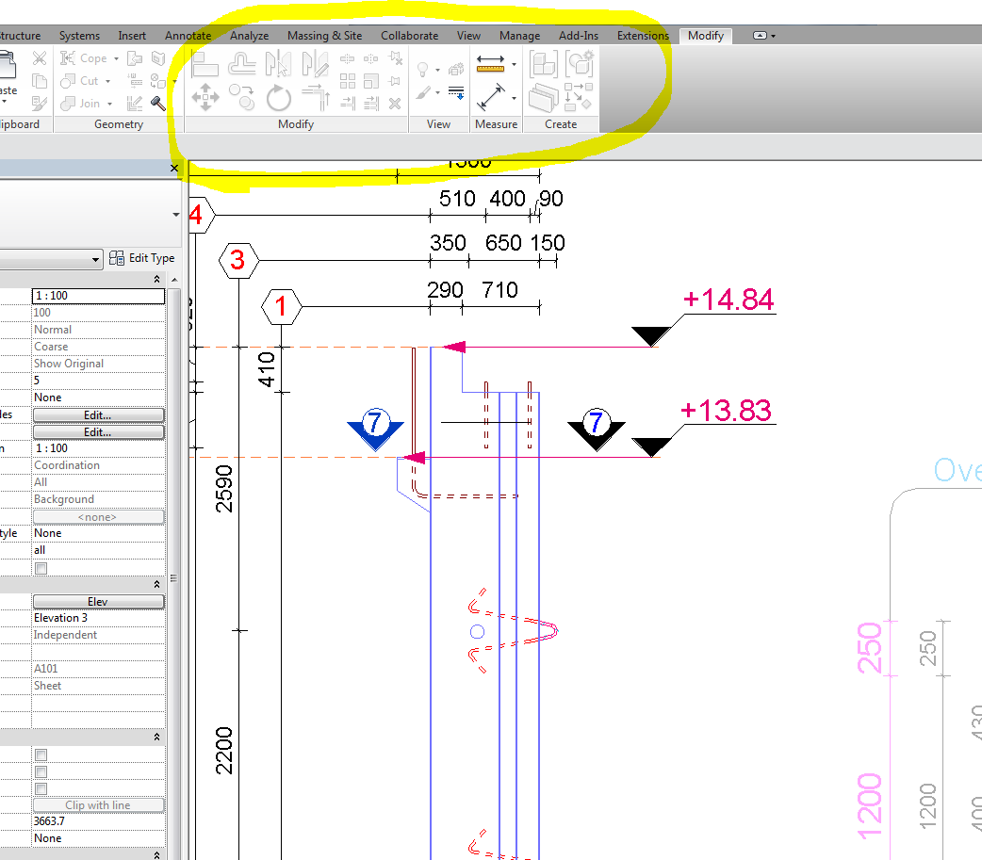Viewport: 982px width, 860px height.
Task: Click the Hide in View lightbulb icon
Action: click(423, 69)
